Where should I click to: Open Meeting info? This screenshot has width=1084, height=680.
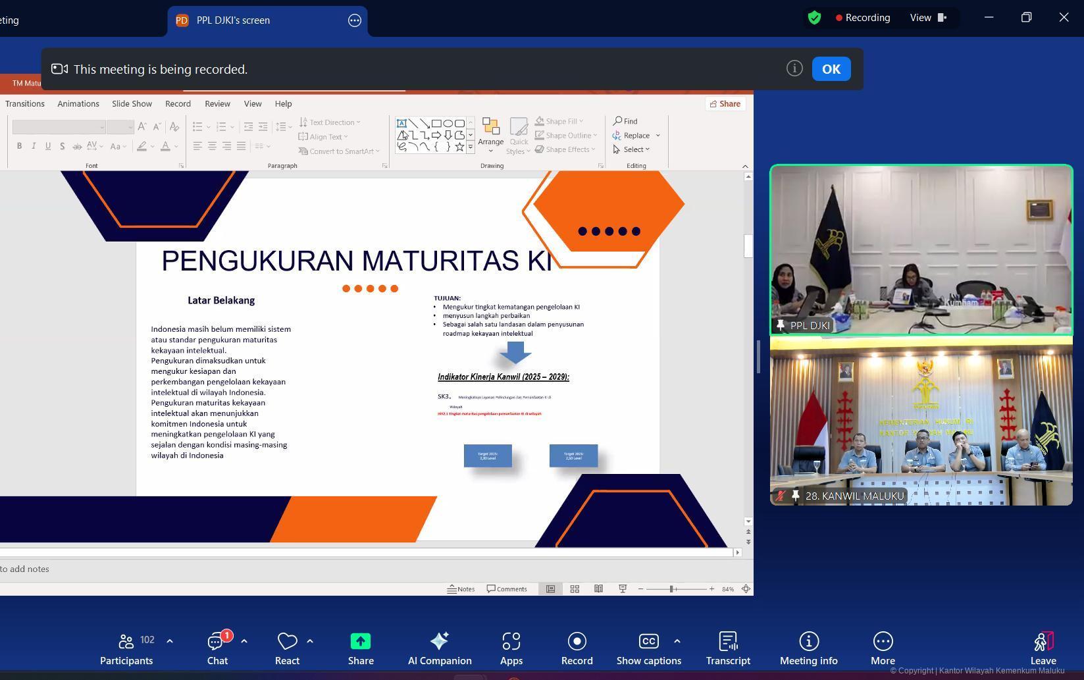click(809, 648)
